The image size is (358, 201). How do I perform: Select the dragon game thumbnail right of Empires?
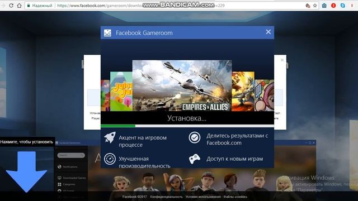(243, 92)
